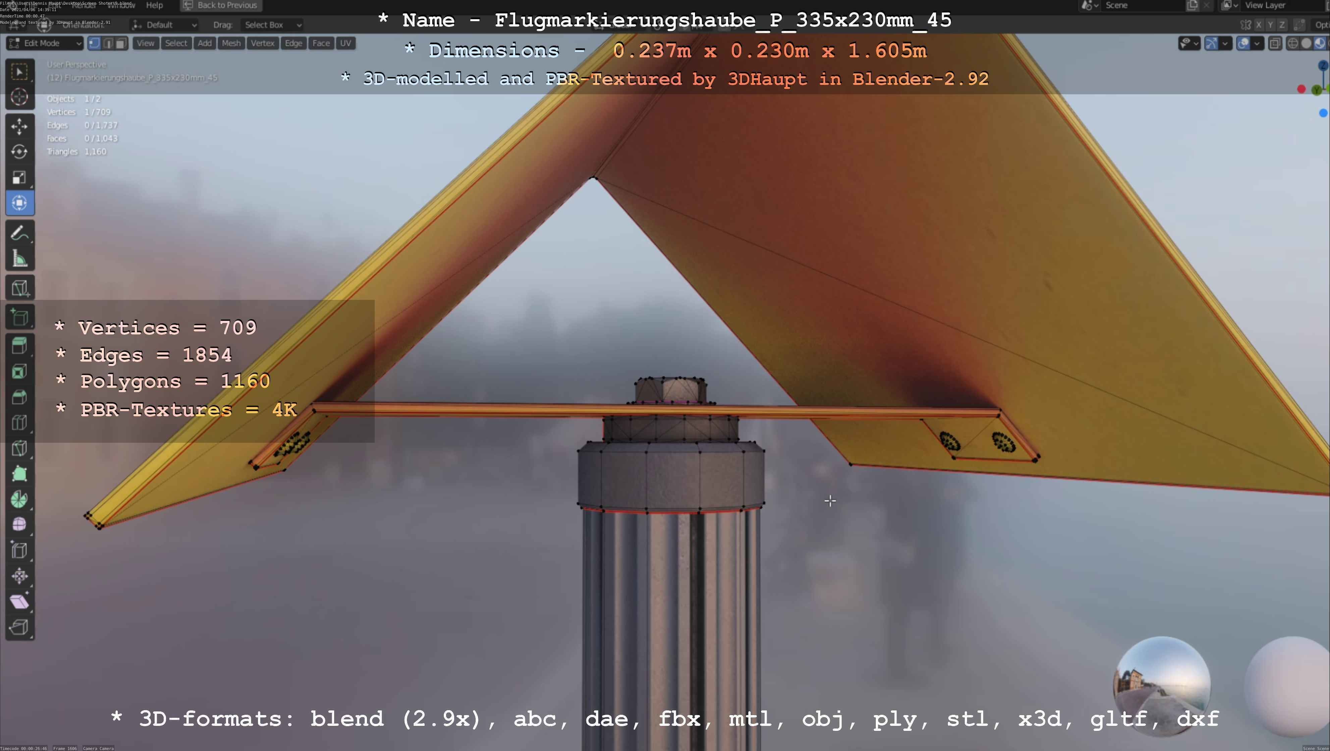This screenshot has width=1330, height=751.
Task: Open the Edit Mode dropdown
Action: point(45,43)
